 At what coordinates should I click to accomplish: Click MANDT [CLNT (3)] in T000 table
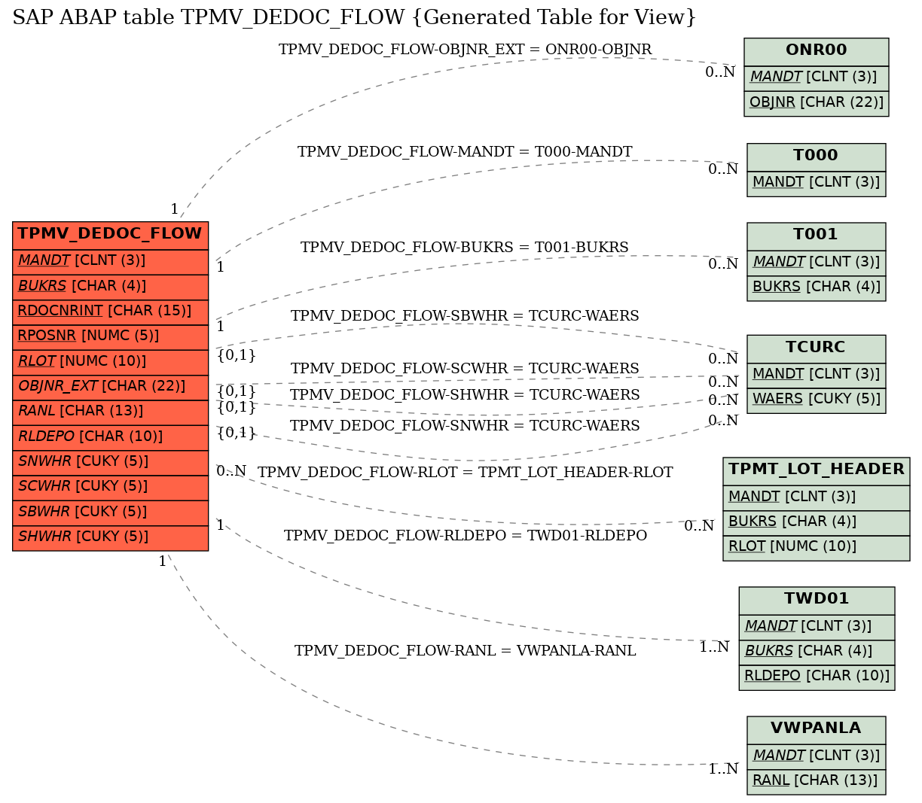(x=817, y=183)
